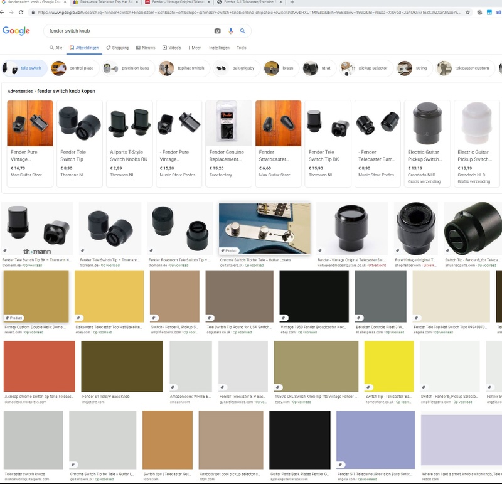Click the blue magnifier search button
This screenshot has width=502, height=484.
click(x=243, y=31)
